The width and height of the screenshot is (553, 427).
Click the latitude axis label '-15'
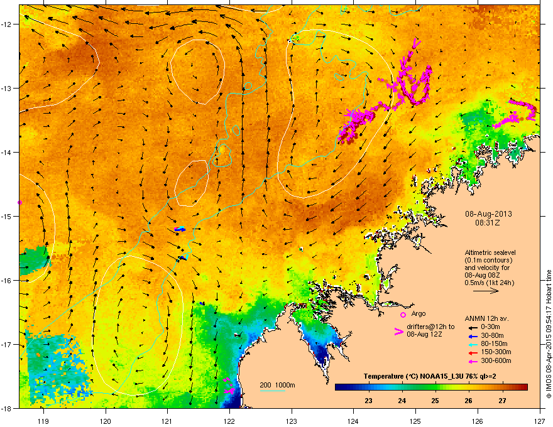(x=7, y=216)
